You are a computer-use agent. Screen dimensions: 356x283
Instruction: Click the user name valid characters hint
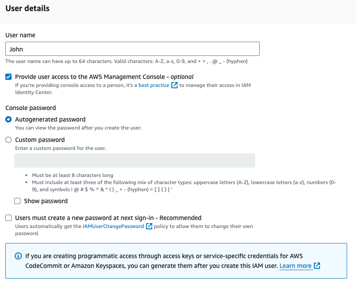[126, 61]
